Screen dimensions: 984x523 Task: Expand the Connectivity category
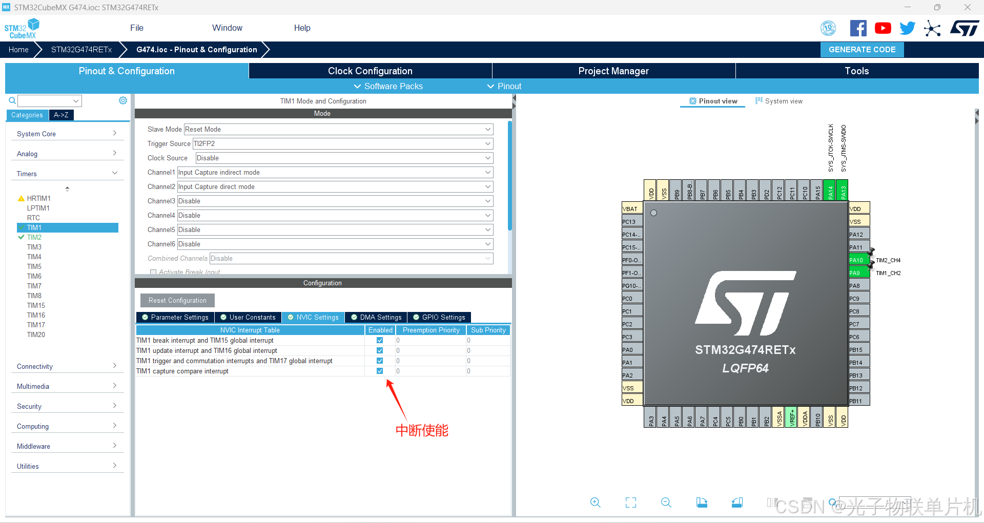[67, 366]
